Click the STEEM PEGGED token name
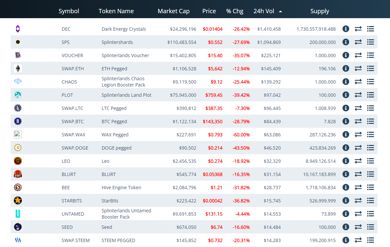 [118, 240]
